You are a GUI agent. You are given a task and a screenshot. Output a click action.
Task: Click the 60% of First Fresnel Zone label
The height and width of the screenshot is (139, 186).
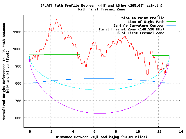139,33
